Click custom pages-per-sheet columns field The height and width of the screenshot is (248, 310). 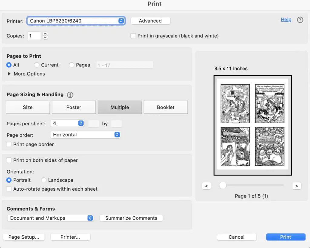point(94,124)
